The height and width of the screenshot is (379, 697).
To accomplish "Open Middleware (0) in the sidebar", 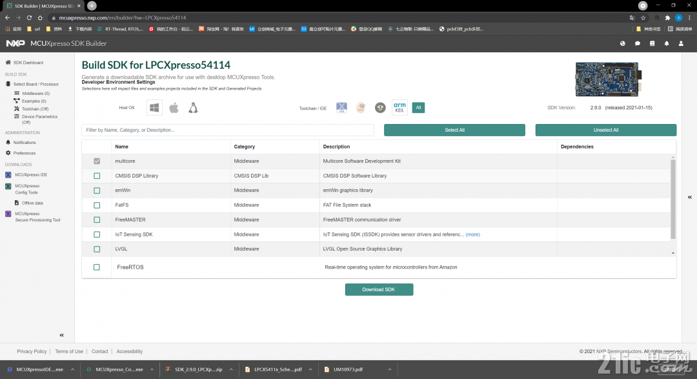I will [x=35, y=94].
